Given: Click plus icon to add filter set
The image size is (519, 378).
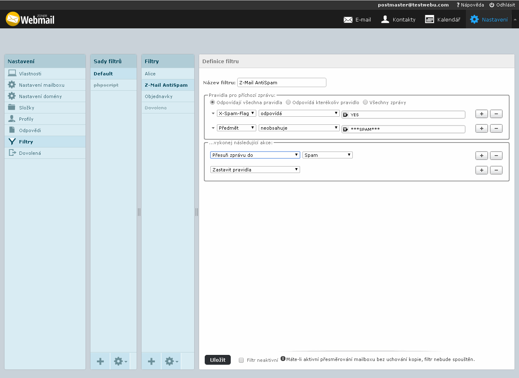Looking at the screenshot, I should point(100,361).
